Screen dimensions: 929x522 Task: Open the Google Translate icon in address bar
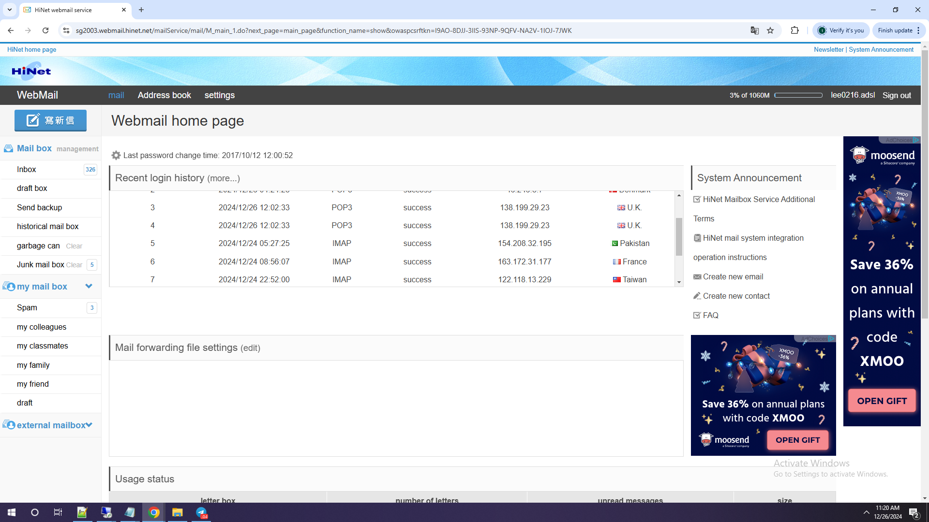click(754, 30)
